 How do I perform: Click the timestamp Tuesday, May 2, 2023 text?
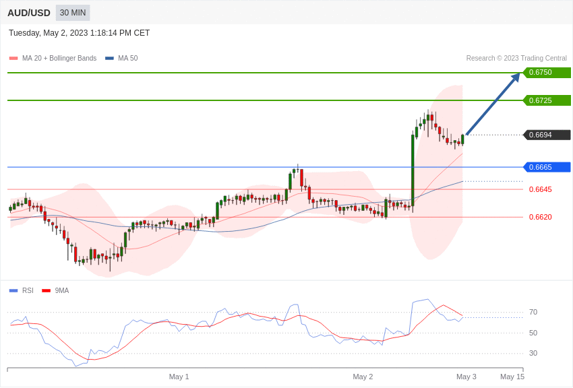click(80, 33)
